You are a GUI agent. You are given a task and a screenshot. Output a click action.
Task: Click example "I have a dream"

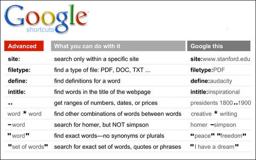(x=215, y=147)
